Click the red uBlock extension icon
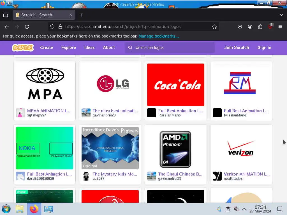287x215 pixels. point(270,26)
